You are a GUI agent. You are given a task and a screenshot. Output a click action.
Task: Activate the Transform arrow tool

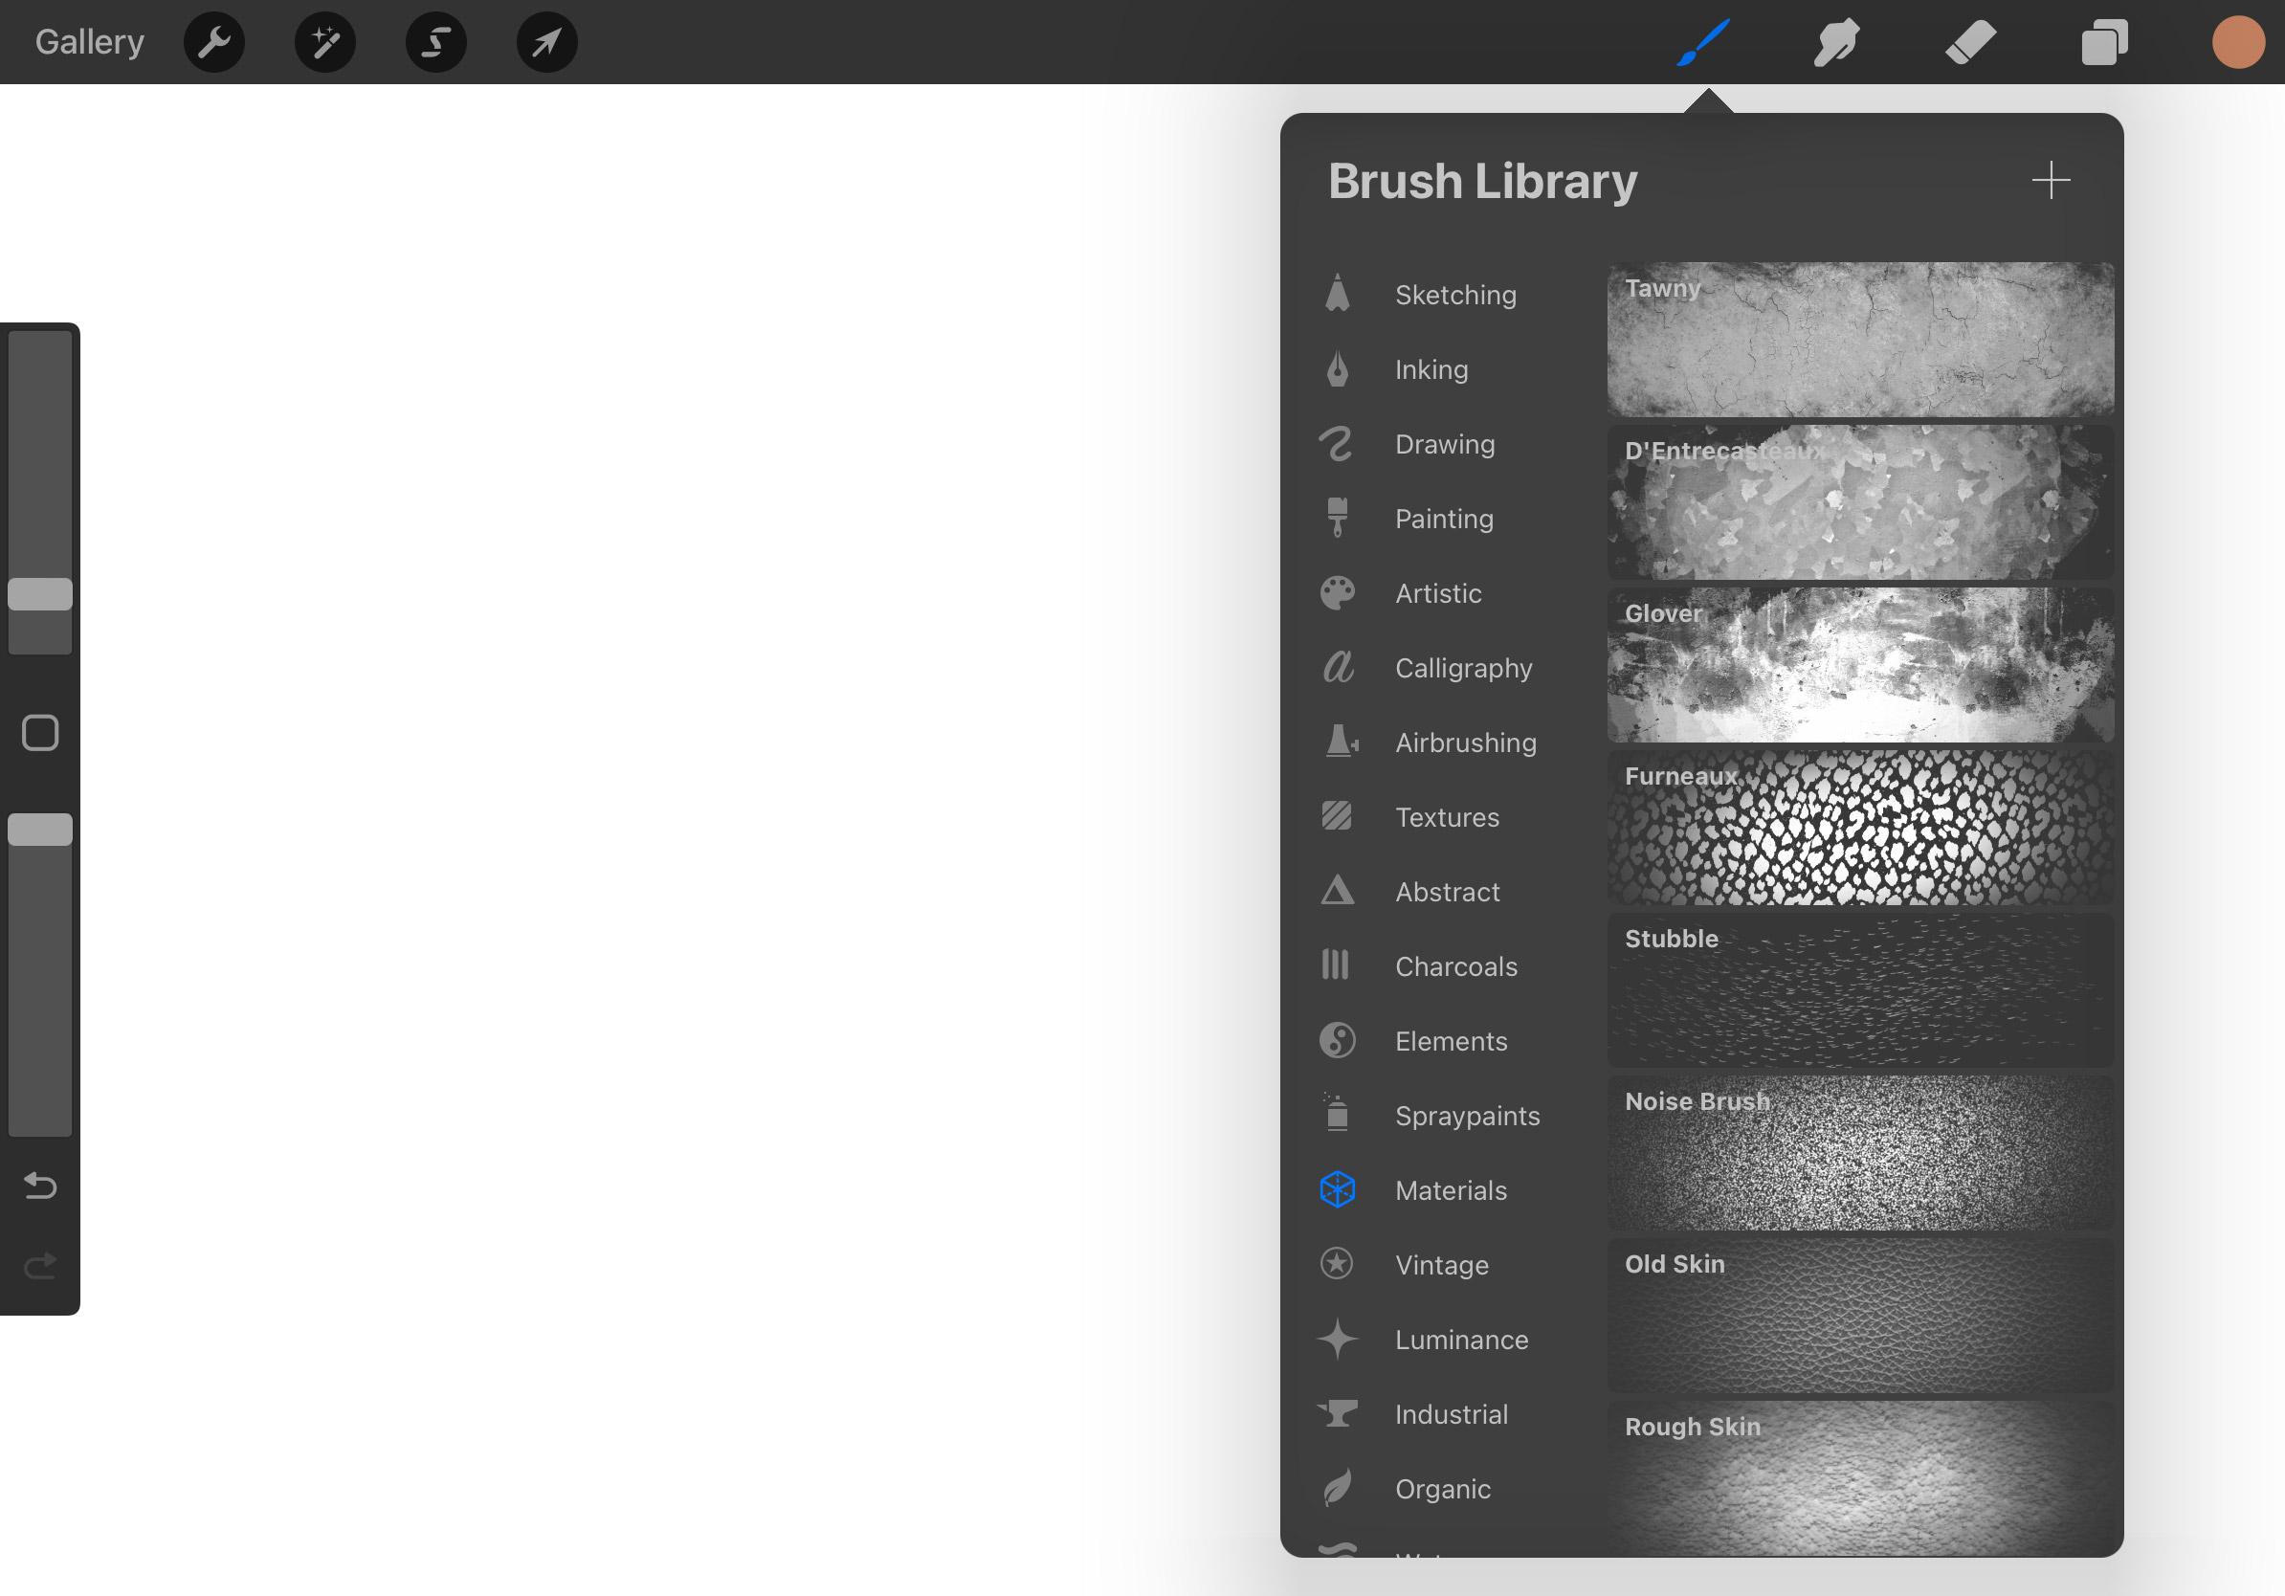coord(546,43)
